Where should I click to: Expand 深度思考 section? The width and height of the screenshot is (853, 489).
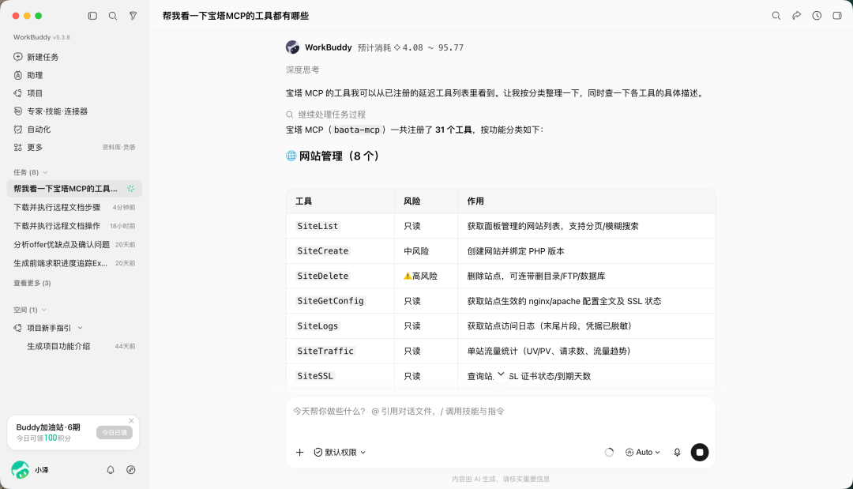pos(302,70)
